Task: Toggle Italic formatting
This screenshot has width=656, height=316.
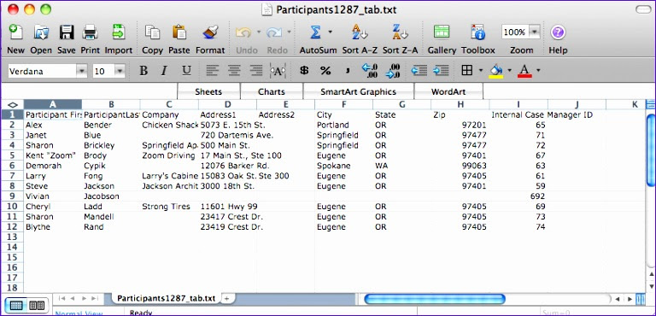Action: click(x=164, y=71)
